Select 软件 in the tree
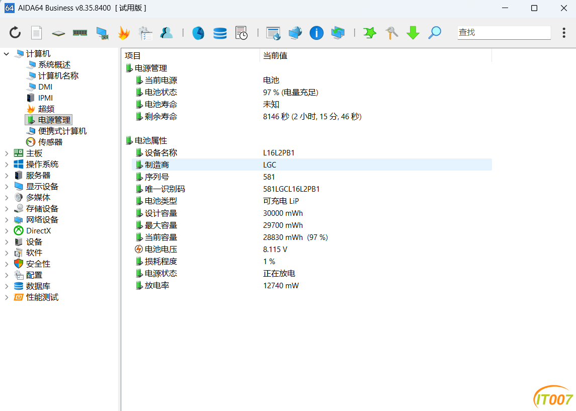This screenshot has height=411, width=576. (x=34, y=253)
